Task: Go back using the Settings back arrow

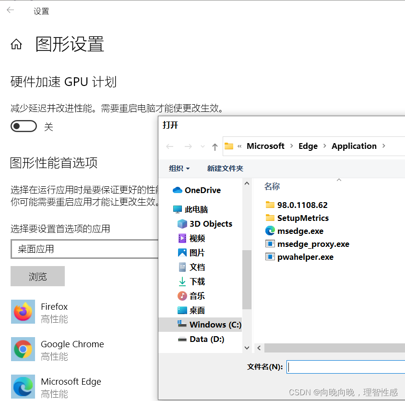Action: (x=11, y=11)
